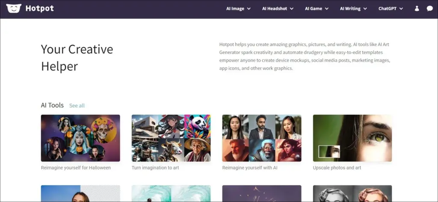
Task: Expand the AI Headshot dropdown menu
Action: (x=278, y=9)
